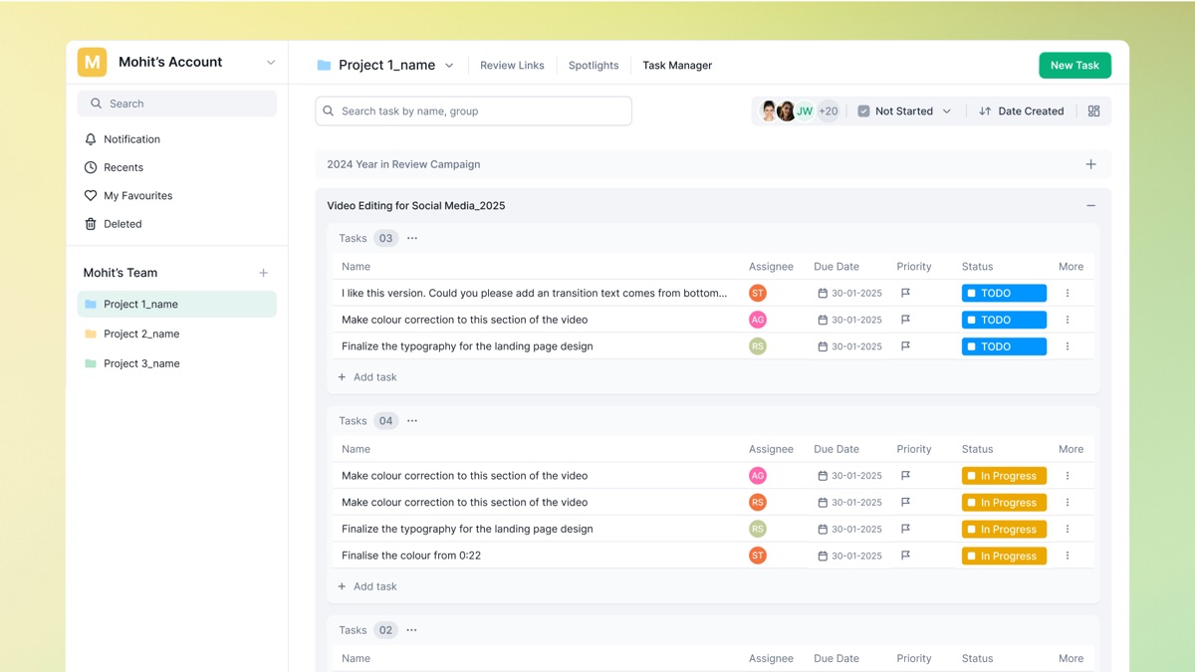1195x672 pixels.
Task: Click AG assignee avatar on TODO colour correction task
Action: point(758,320)
